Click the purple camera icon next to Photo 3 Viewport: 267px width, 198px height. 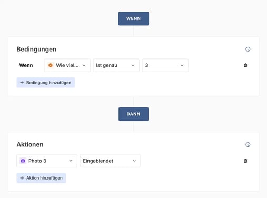23,161
